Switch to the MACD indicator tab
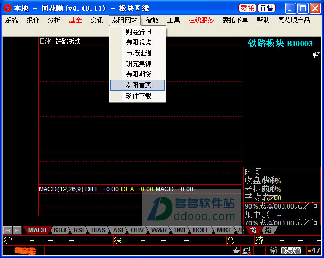Viewport: 324px width, 258px height. tap(37, 230)
